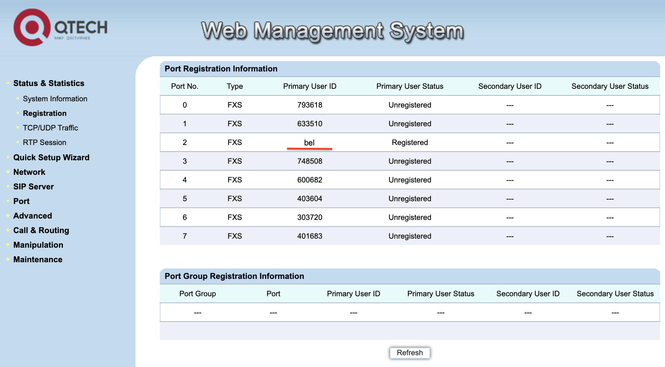
Task: Expand the Port menu
Action: [21, 201]
